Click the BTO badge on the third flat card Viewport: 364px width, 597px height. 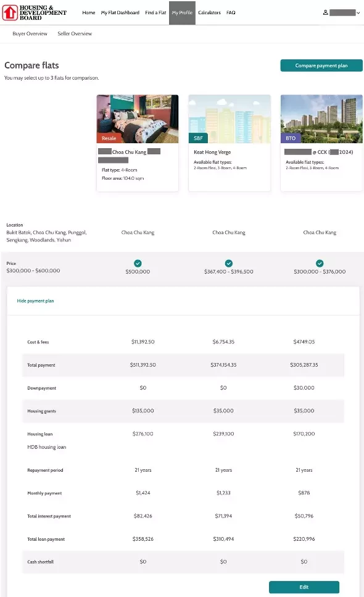coord(291,138)
